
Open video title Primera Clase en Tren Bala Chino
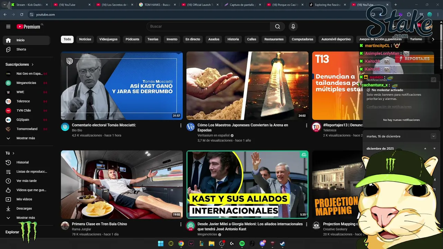(99, 224)
